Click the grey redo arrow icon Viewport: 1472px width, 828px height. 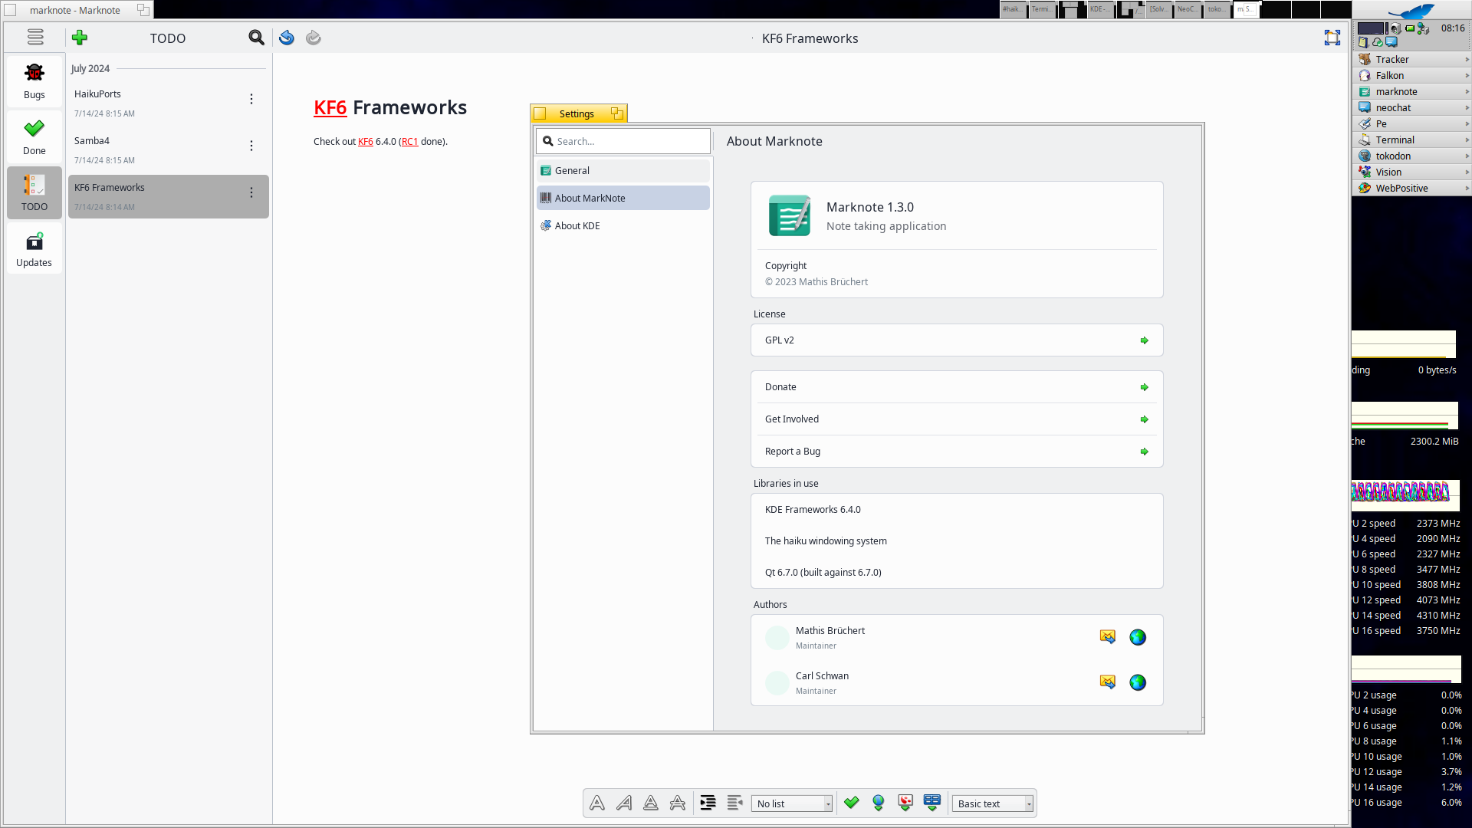pyautogui.click(x=314, y=38)
